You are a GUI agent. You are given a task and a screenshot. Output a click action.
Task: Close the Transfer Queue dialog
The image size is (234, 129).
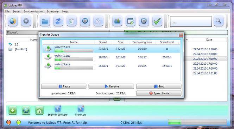tap(181, 35)
